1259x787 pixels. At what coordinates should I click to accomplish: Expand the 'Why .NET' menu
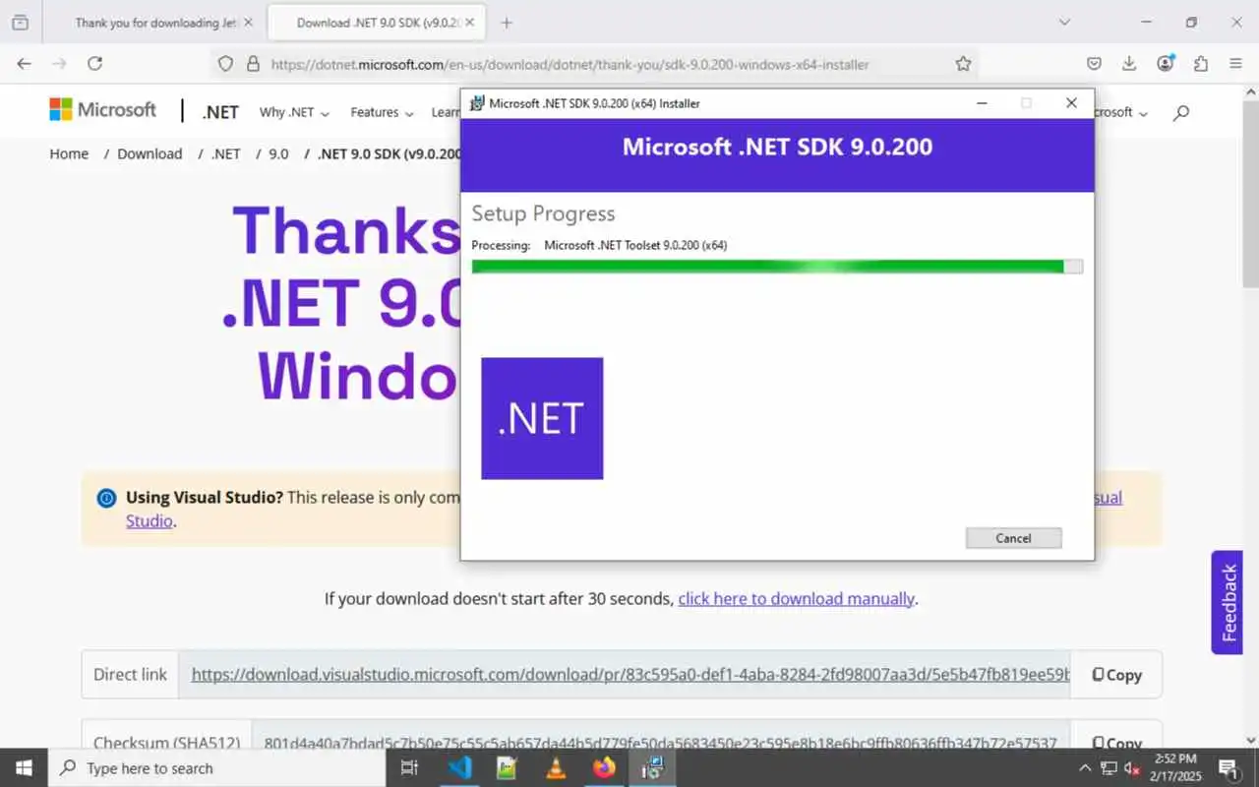pyautogui.click(x=294, y=112)
